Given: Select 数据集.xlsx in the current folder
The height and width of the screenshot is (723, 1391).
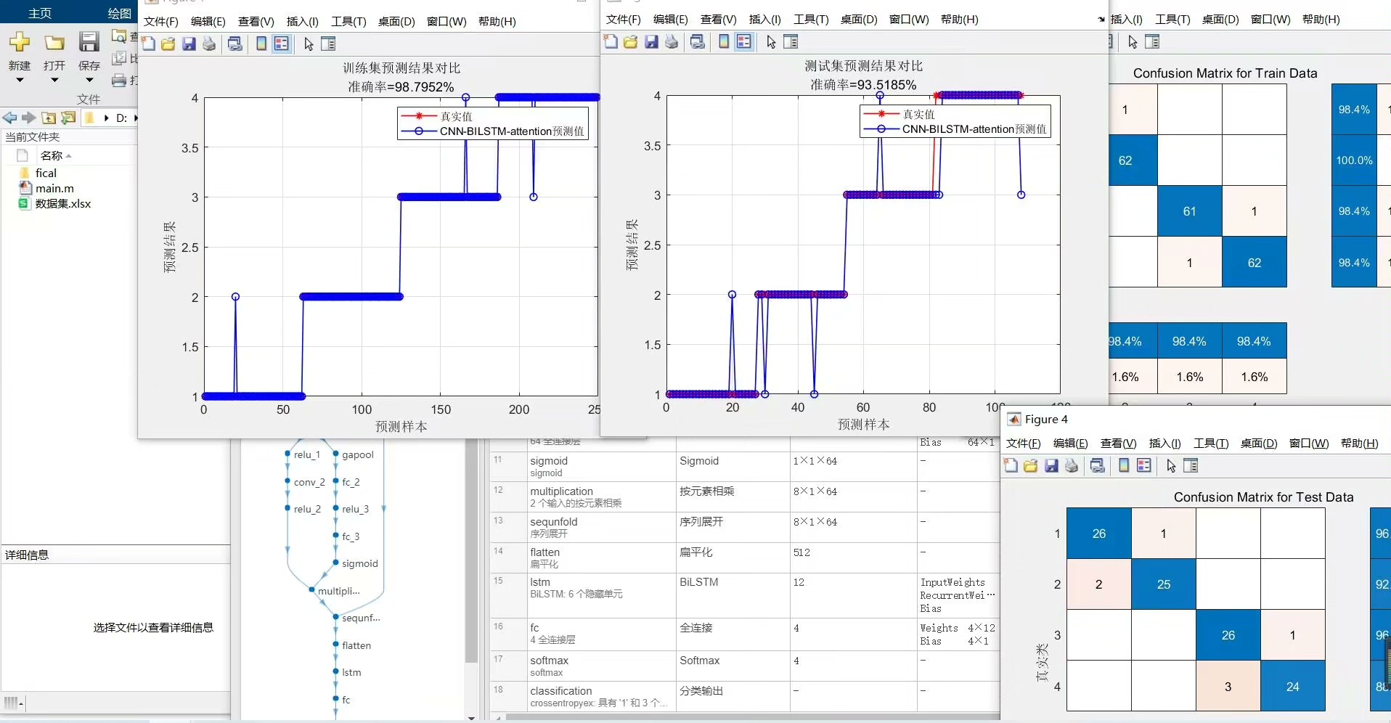Looking at the screenshot, I should tap(63, 203).
